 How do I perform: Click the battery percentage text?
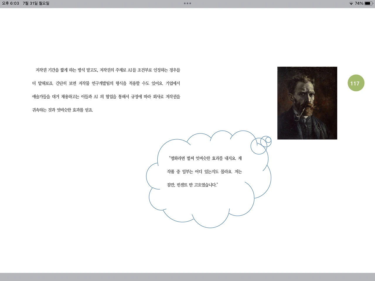(359, 4)
